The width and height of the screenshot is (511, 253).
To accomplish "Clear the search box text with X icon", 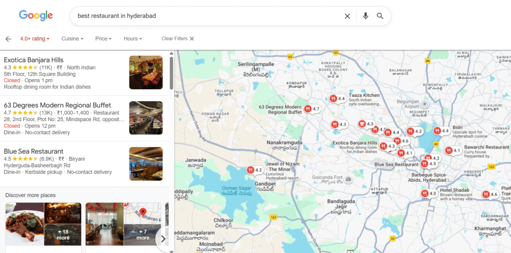I will pyautogui.click(x=347, y=16).
